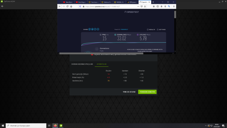Open the Firefox Library icon
Image resolution: width=227 pixels, height=128 pixels.
coord(154,6)
